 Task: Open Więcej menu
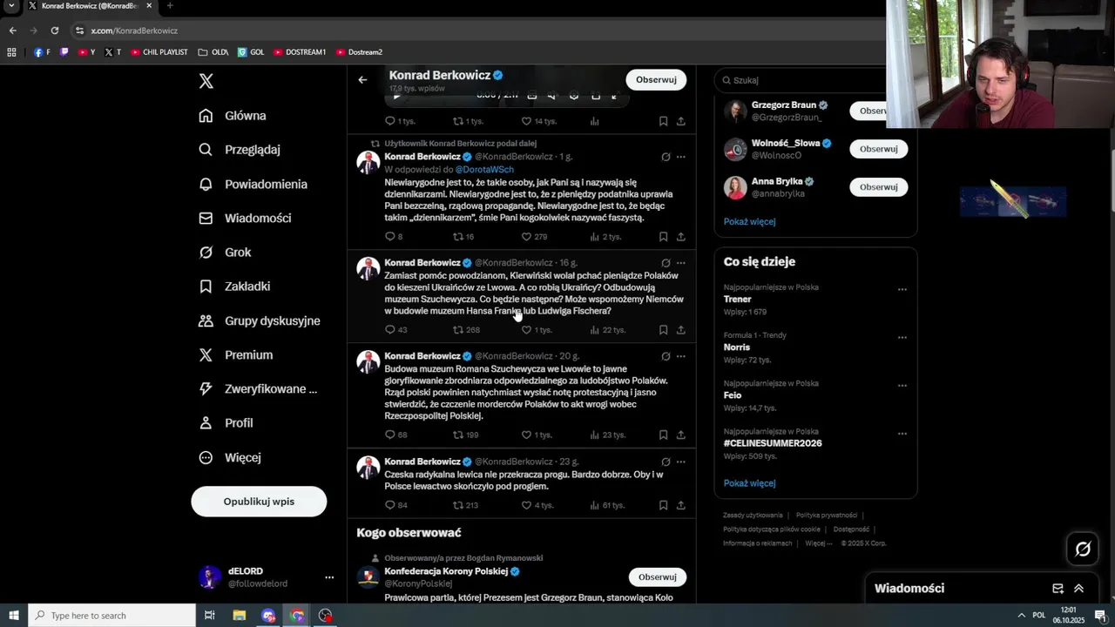(x=230, y=457)
